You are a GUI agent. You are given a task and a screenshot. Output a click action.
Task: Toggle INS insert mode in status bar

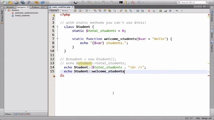coord(198,118)
